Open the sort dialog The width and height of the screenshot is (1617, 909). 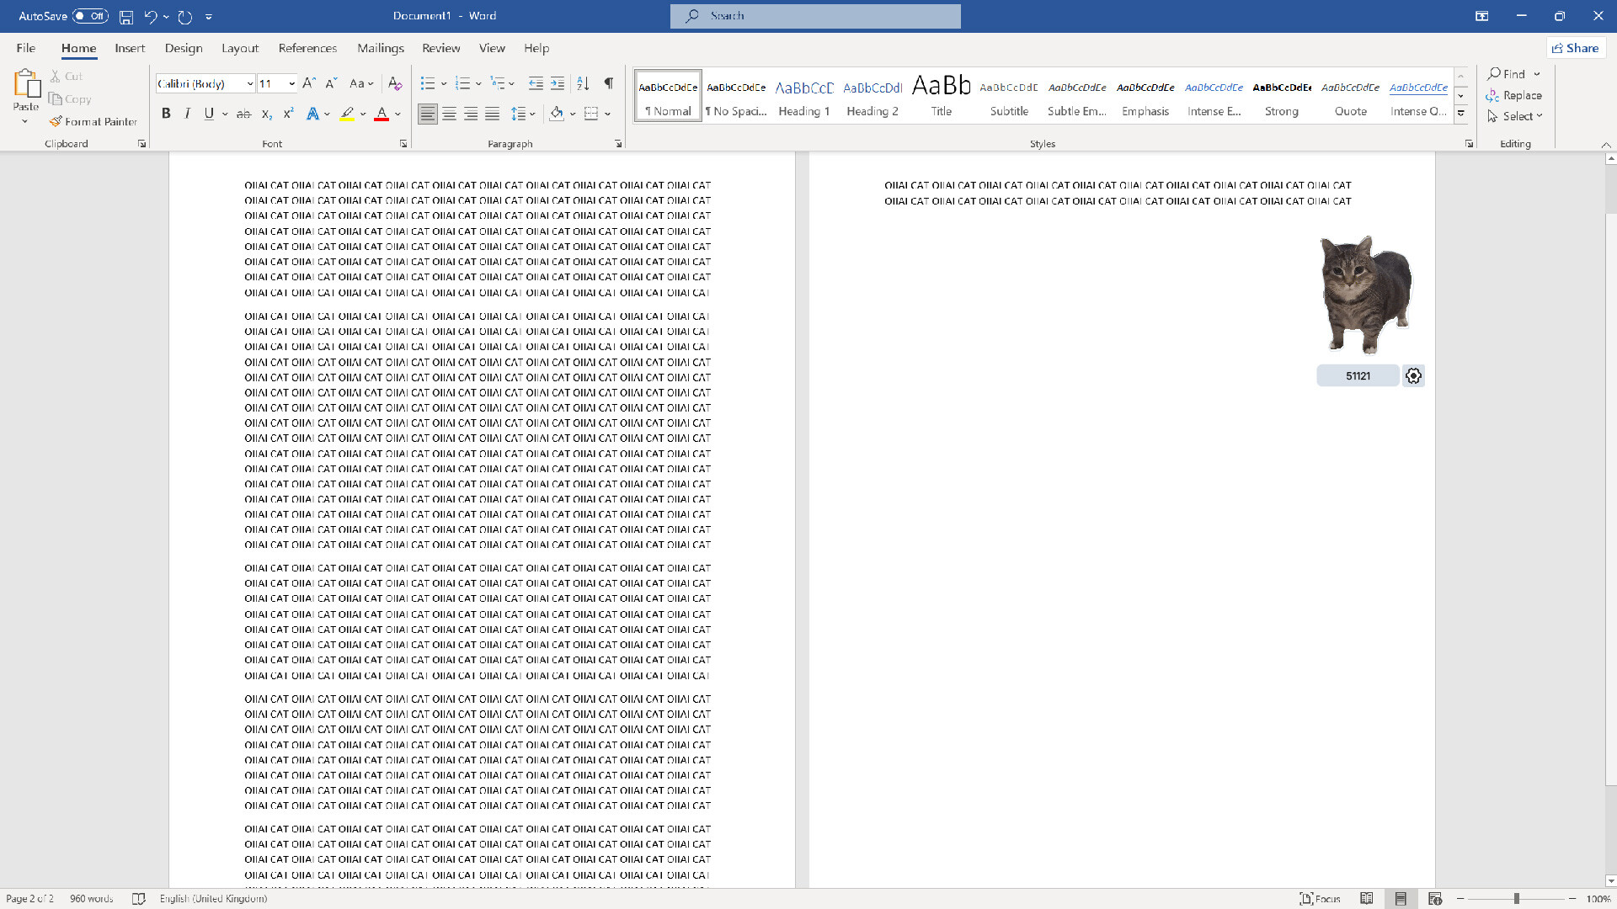point(583,83)
